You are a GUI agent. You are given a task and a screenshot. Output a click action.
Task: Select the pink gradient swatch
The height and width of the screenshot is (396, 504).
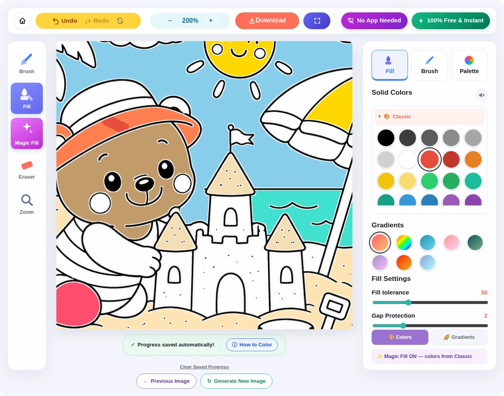pyautogui.click(x=452, y=243)
